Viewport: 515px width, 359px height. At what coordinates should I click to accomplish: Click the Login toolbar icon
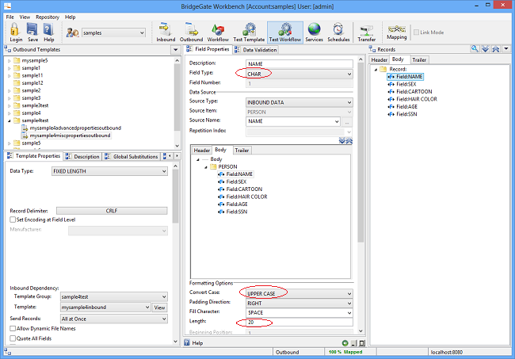[15, 32]
